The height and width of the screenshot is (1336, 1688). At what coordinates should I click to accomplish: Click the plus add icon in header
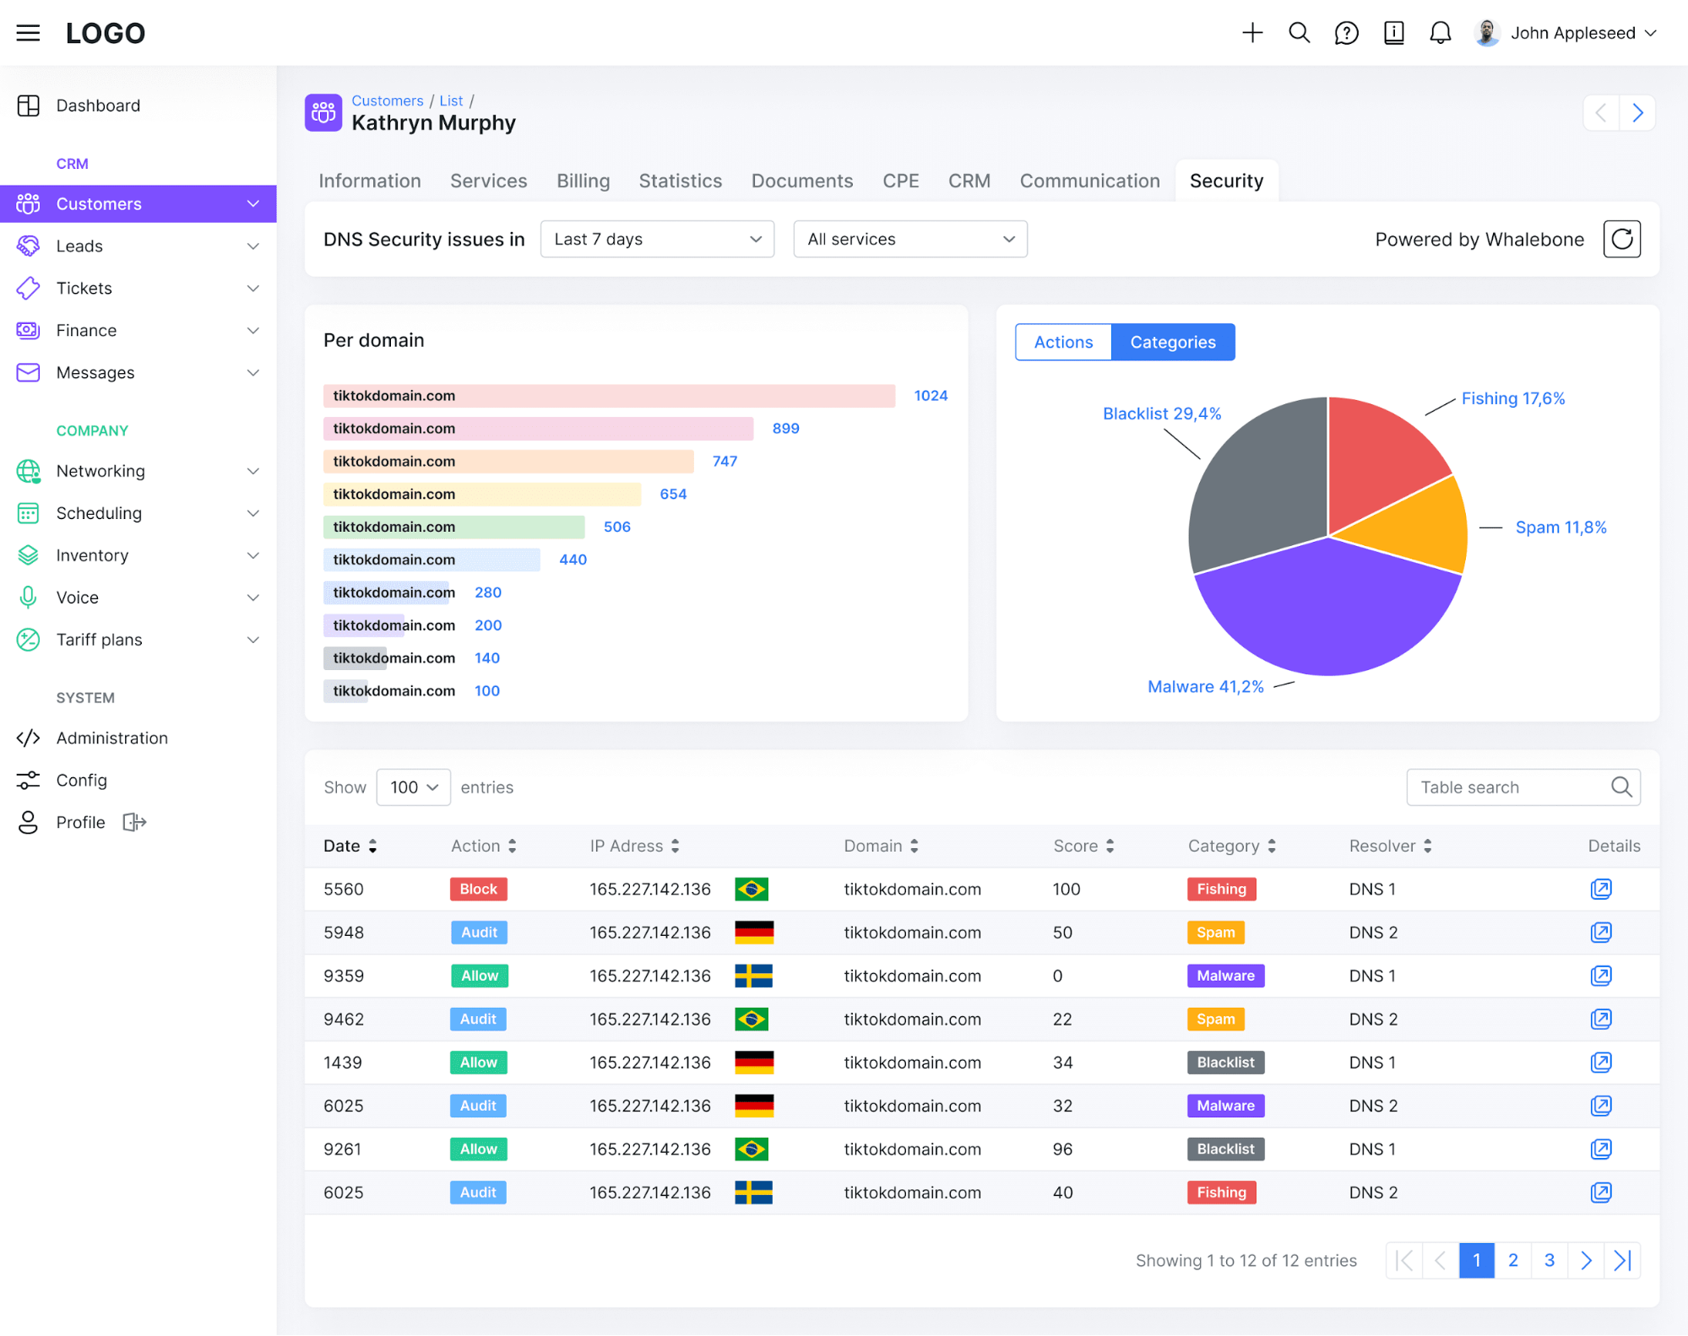tap(1252, 33)
